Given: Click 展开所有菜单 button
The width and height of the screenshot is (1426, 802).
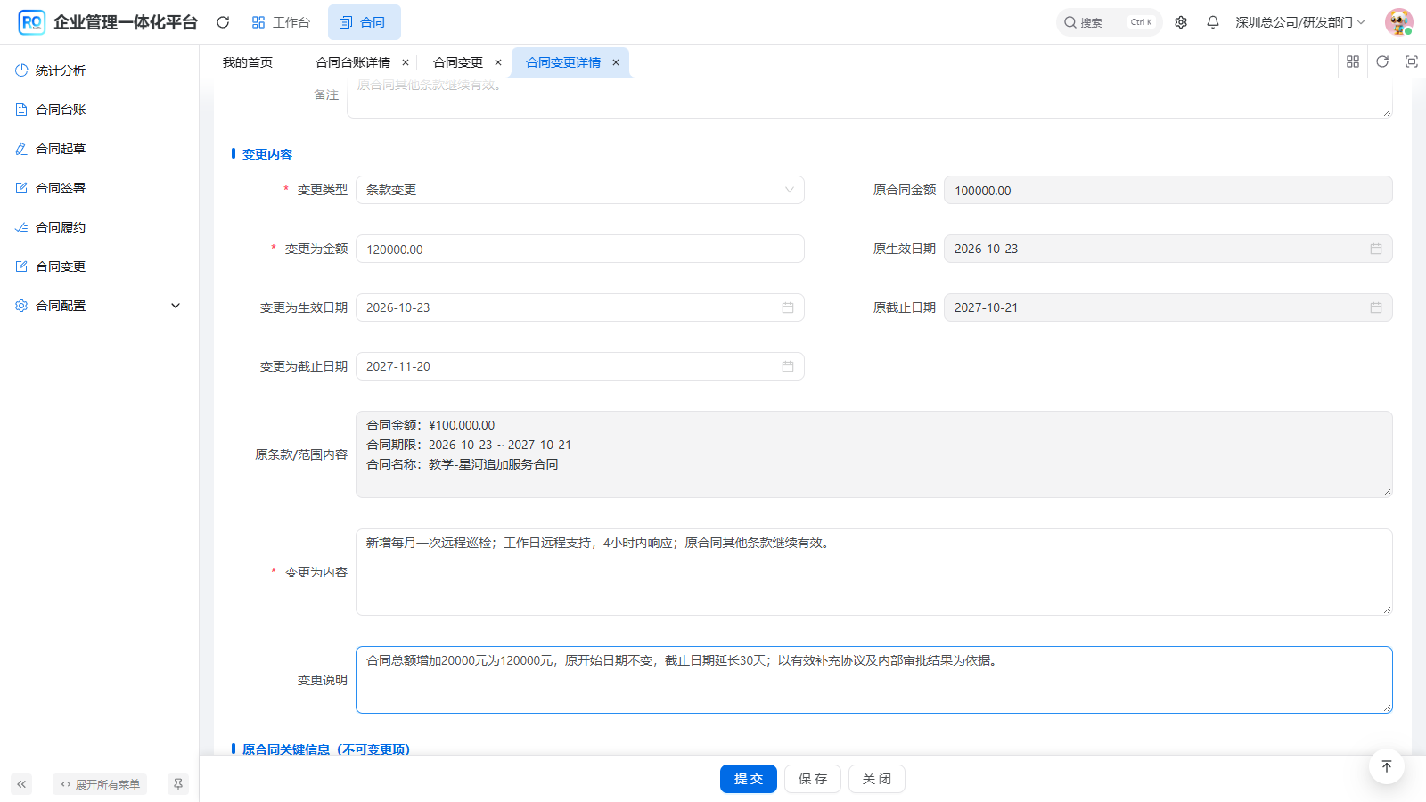Looking at the screenshot, I should pyautogui.click(x=100, y=784).
